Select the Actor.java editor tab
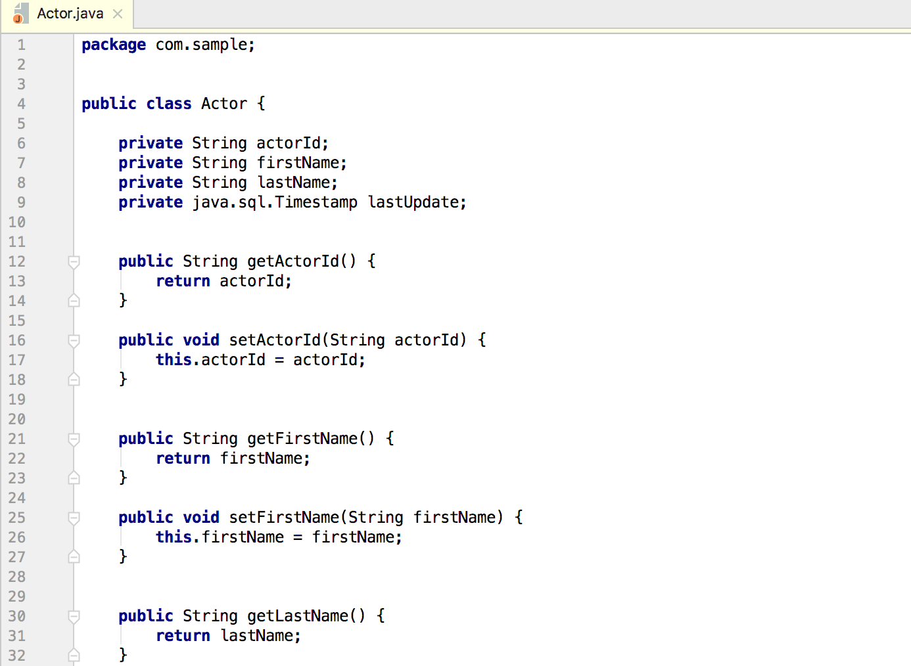The height and width of the screenshot is (666, 911). coord(67,14)
